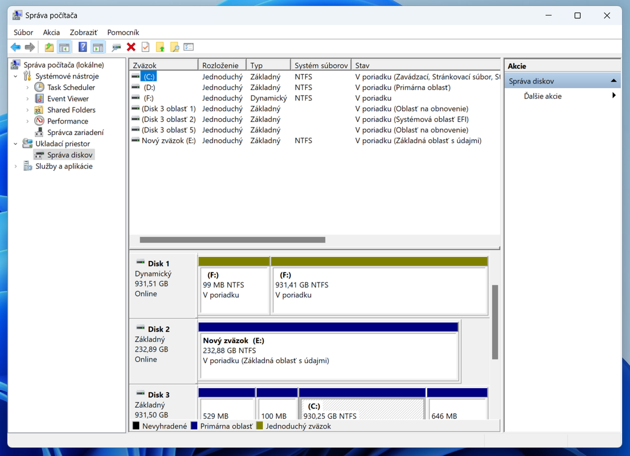Screen dimensions: 630x456
Task: Select the Disk 1 label block
Action: point(163,286)
